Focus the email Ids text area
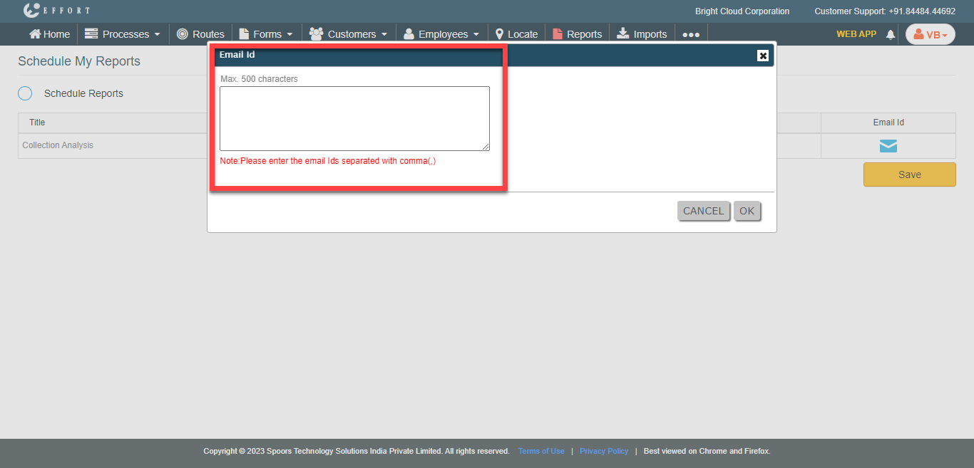This screenshot has width=974, height=468. pyautogui.click(x=354, y=118)
